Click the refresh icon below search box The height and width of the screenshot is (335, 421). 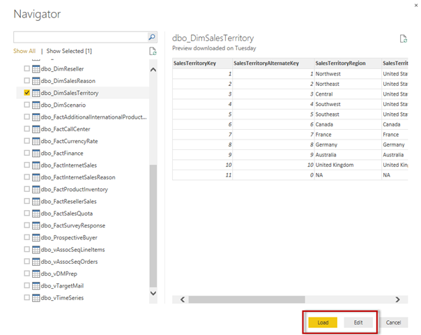[152, 51]
